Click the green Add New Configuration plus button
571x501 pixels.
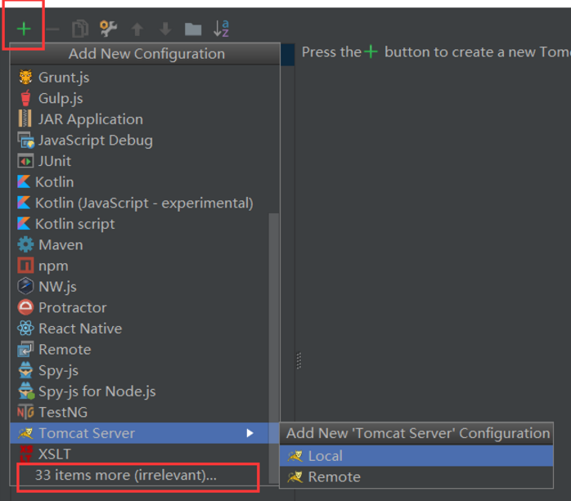point(24,29)
